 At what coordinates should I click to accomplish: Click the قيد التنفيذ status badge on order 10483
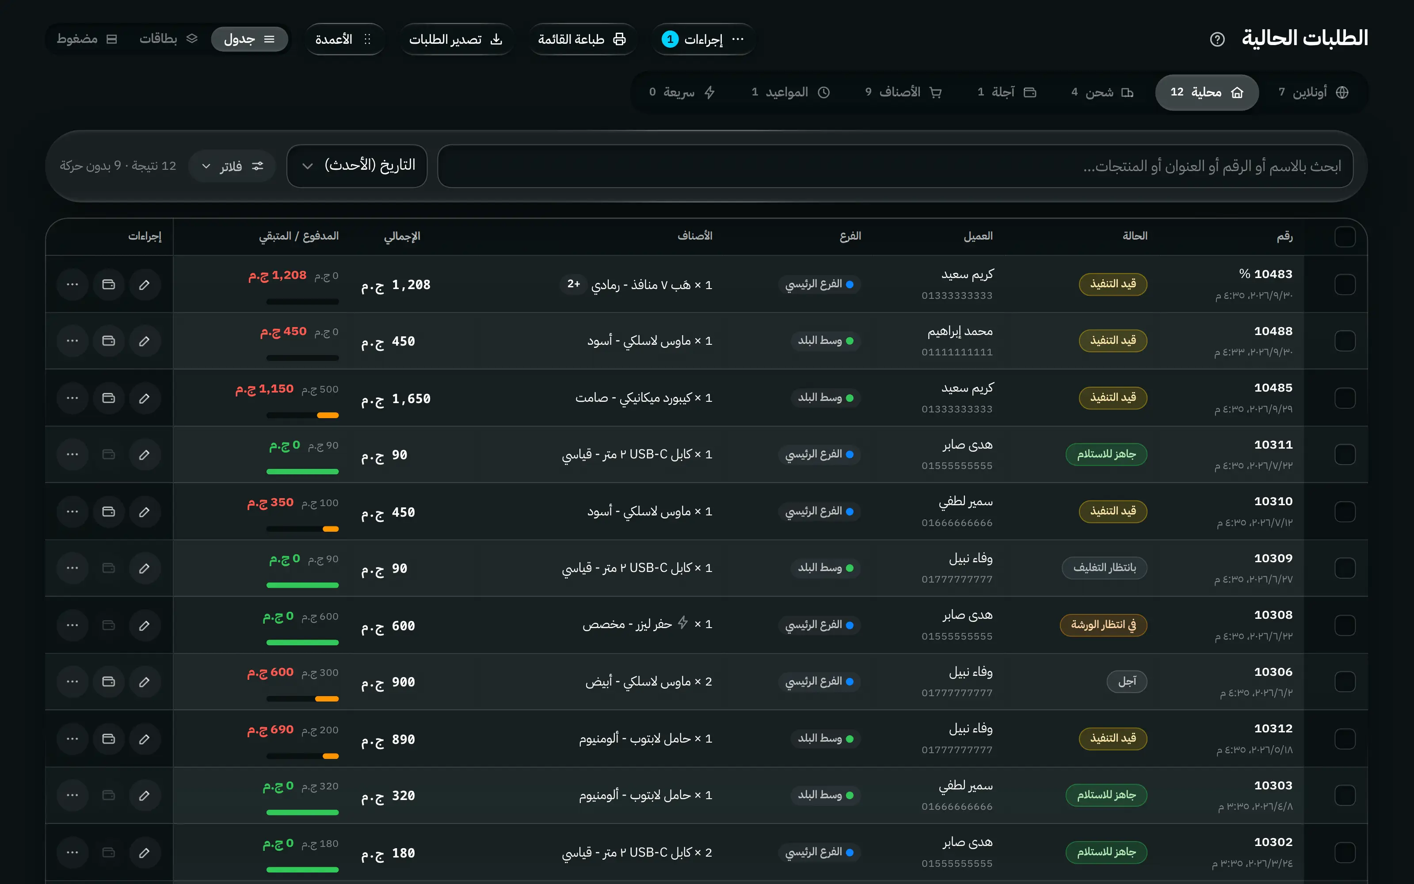[x=1113, y=284]
